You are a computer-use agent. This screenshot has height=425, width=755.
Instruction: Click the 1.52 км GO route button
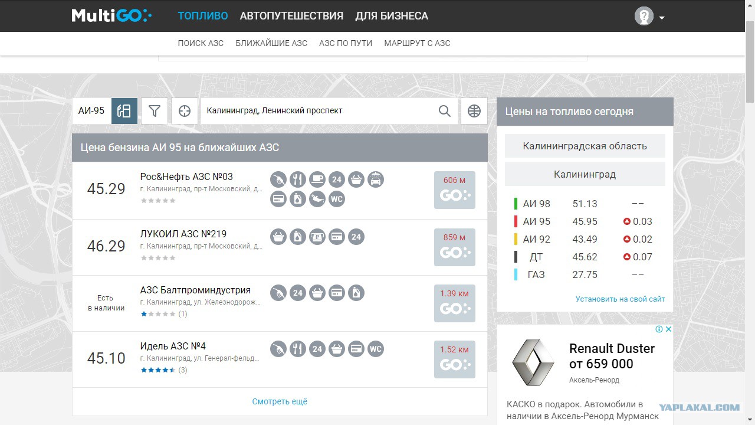(455, 359)
